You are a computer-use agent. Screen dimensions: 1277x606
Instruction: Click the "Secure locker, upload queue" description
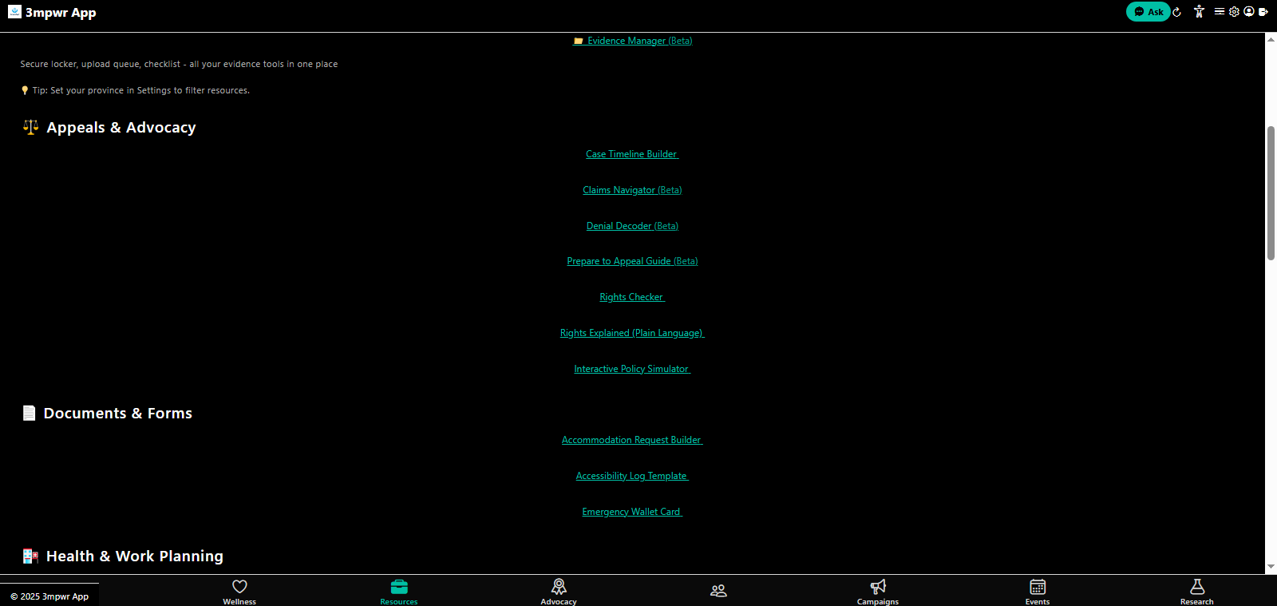(x=179, y=64)
